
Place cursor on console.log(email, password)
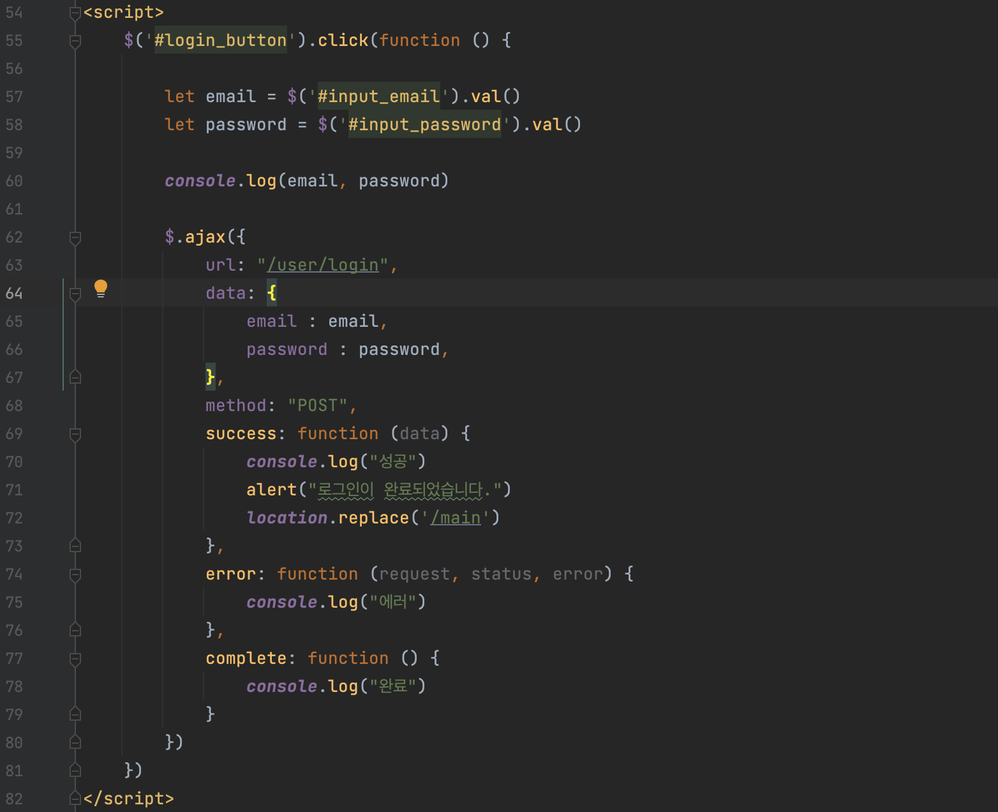coord(307,181)
